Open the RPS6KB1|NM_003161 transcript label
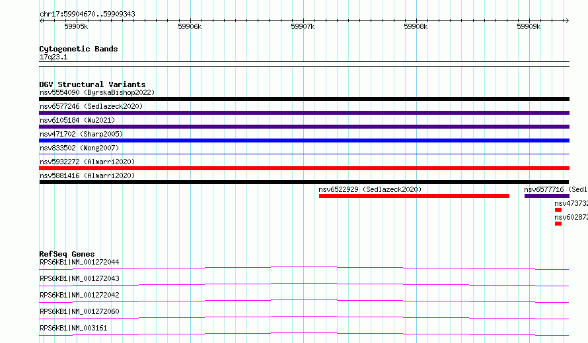588x343 pixels. 73,328
